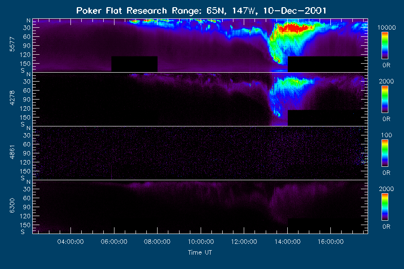The width and height of the screenshot is (404, 269).
Task: Select the S axis label of the 6300 panel
Action: [x=23, y=232]
